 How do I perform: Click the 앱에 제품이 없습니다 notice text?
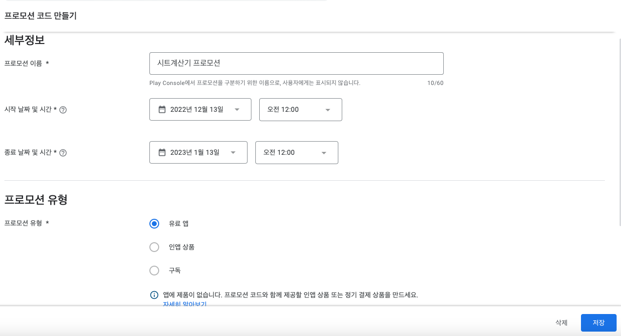click(290, 295)
